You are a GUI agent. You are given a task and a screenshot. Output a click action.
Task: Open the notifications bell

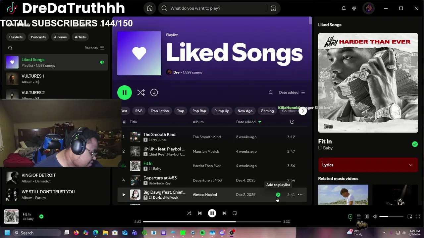click(x=344, y=8)
